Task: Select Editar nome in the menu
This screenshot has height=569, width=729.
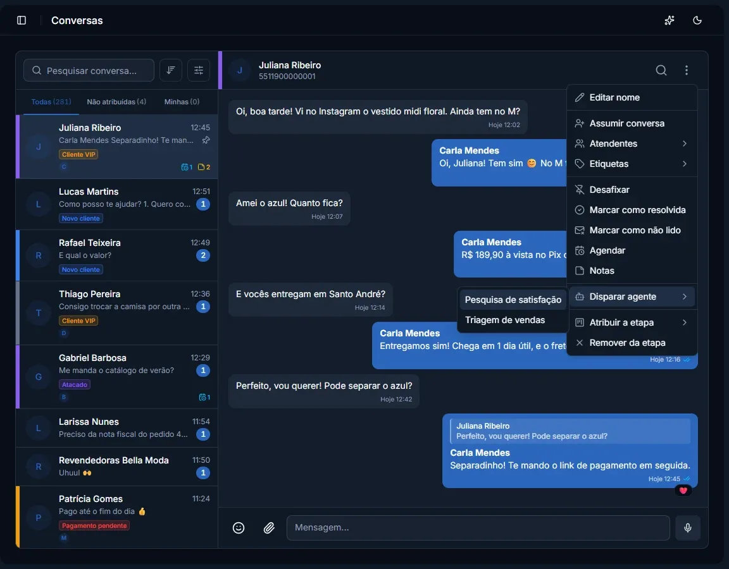Action: [x=632, y=97]
